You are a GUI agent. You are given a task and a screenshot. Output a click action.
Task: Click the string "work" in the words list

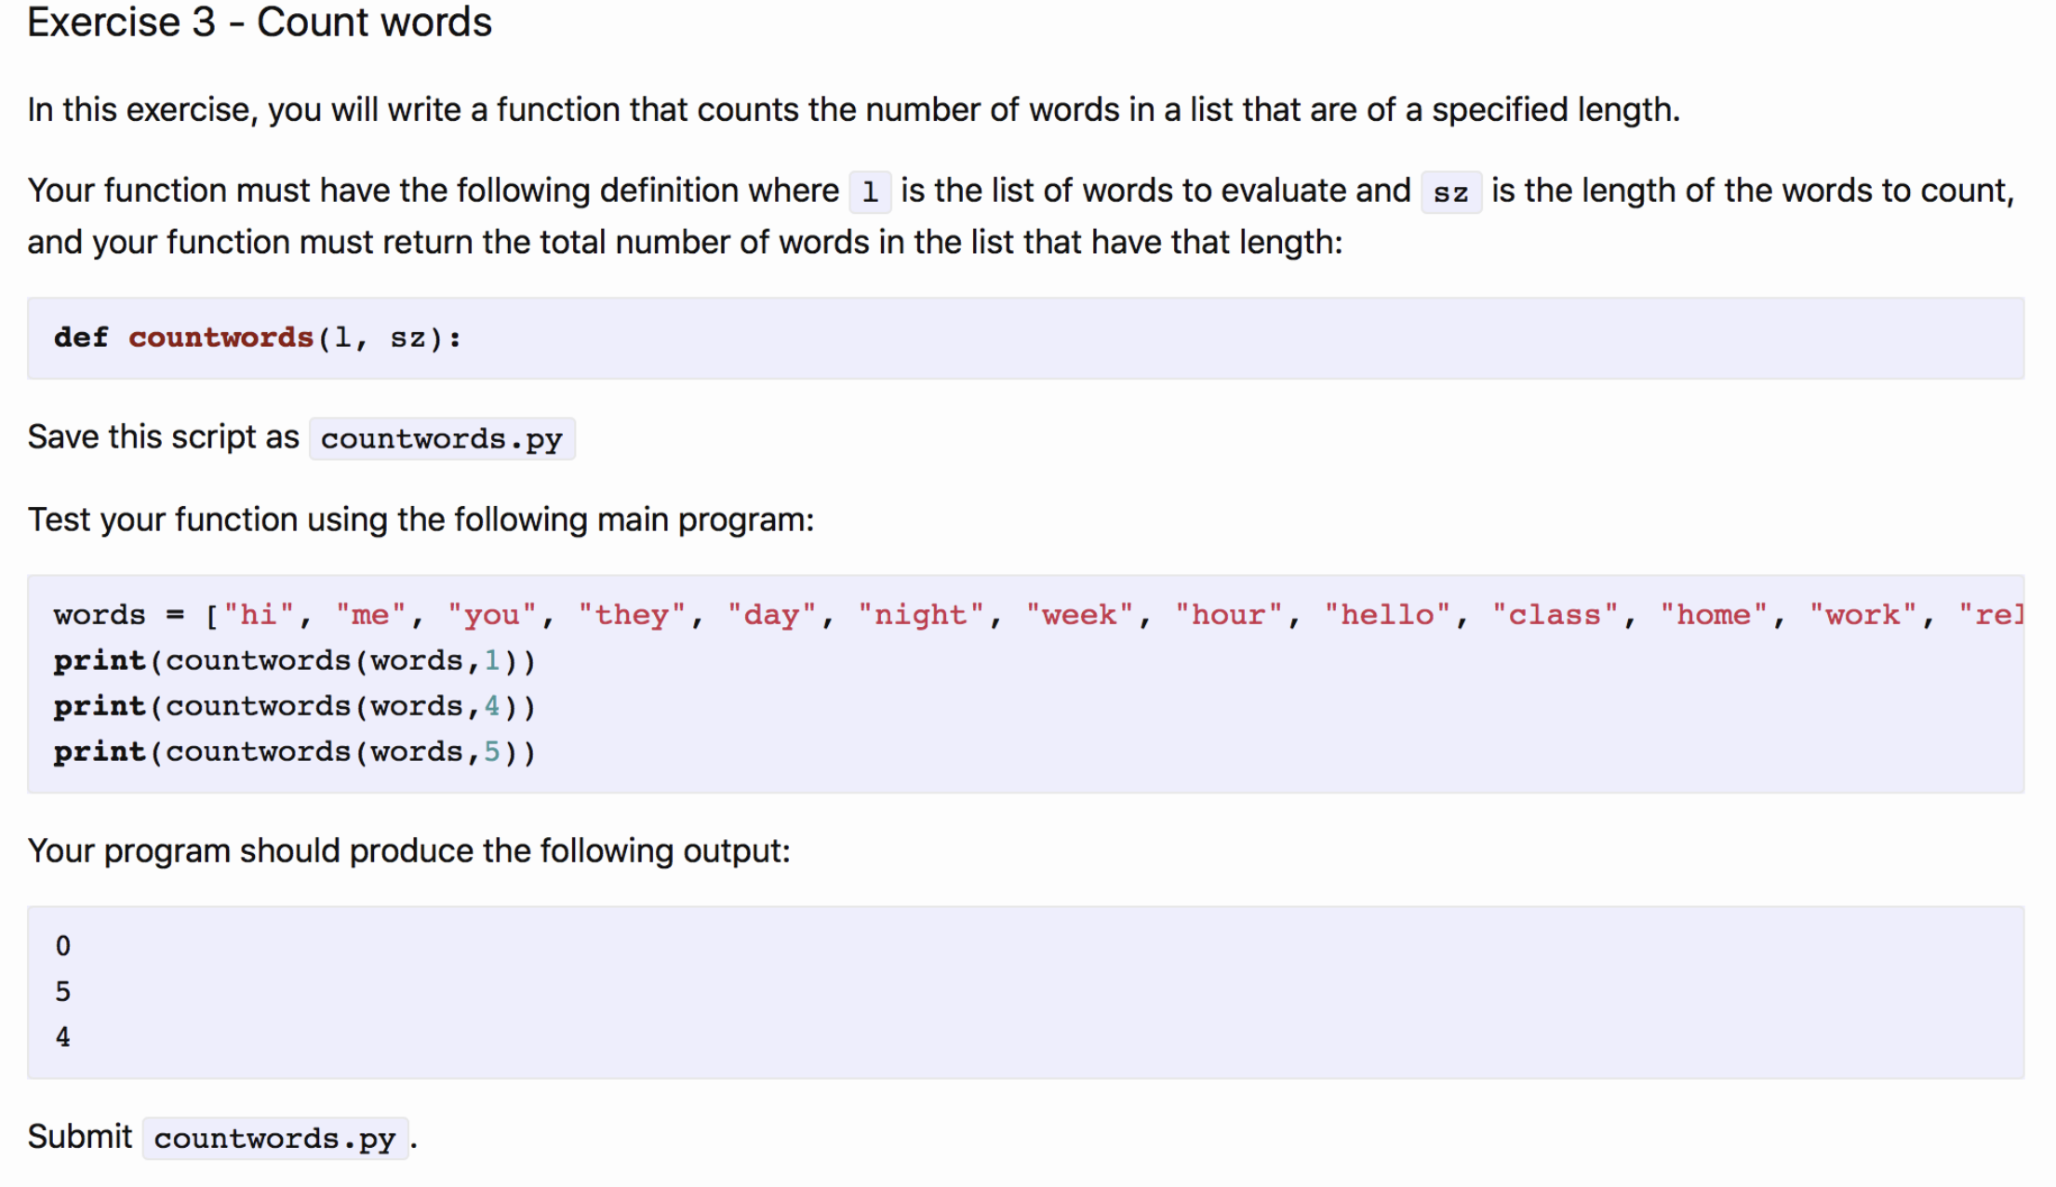[x=1862, y=615]
